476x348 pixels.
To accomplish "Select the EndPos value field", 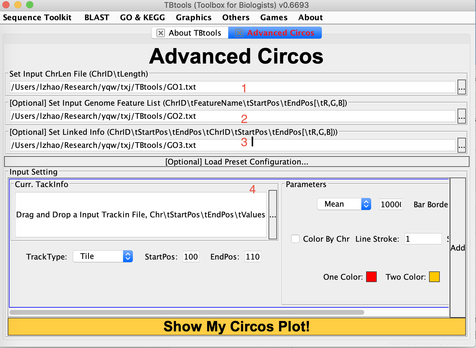I will [x=252, y=256].
